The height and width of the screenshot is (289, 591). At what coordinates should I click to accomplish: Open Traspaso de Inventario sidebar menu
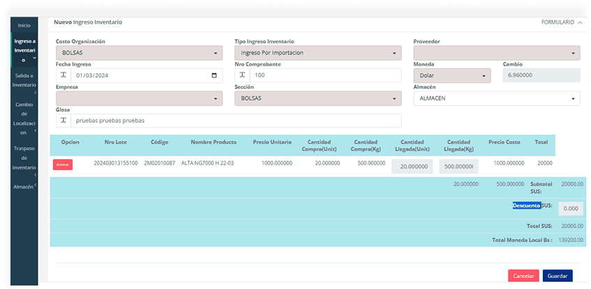(x=24, y=158)
